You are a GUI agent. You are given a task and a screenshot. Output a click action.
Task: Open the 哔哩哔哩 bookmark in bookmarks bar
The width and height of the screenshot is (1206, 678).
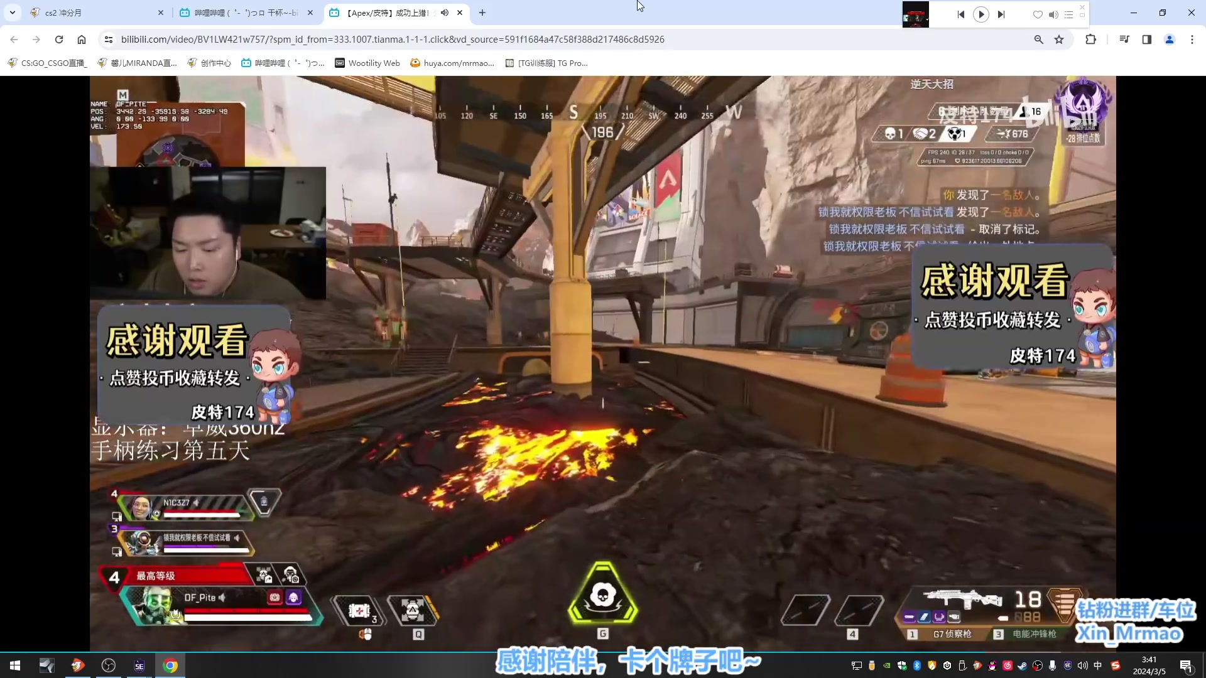283,63
